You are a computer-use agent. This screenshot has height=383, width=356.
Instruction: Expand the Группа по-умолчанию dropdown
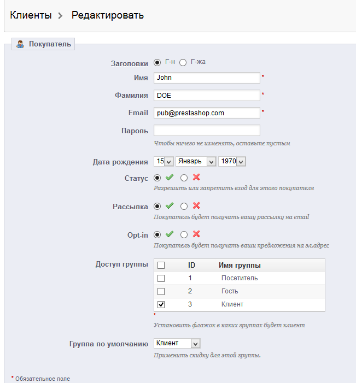178,344
